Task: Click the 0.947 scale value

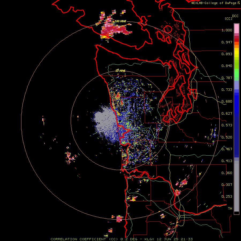Action: pos(227,42)
